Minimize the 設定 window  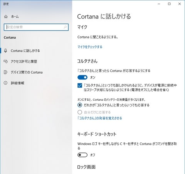pyautogui.click(x=159, y=4)
